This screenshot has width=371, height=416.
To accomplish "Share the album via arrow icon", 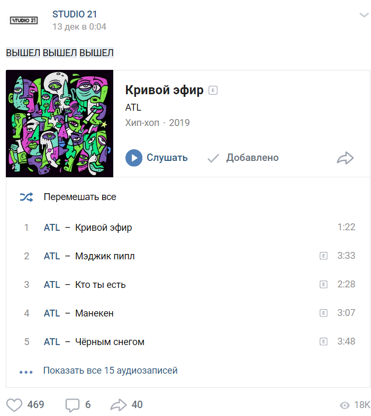I will coord(345,158).
